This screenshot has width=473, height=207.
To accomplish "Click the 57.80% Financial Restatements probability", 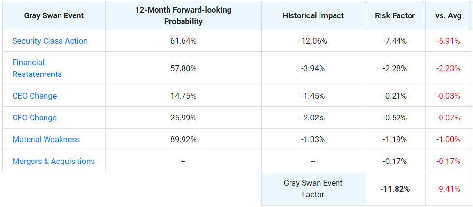I will coord(183,68).
